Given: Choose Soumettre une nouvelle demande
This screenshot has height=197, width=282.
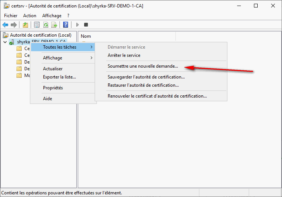Looking at the screenshot, I should [x=143, y=66].
